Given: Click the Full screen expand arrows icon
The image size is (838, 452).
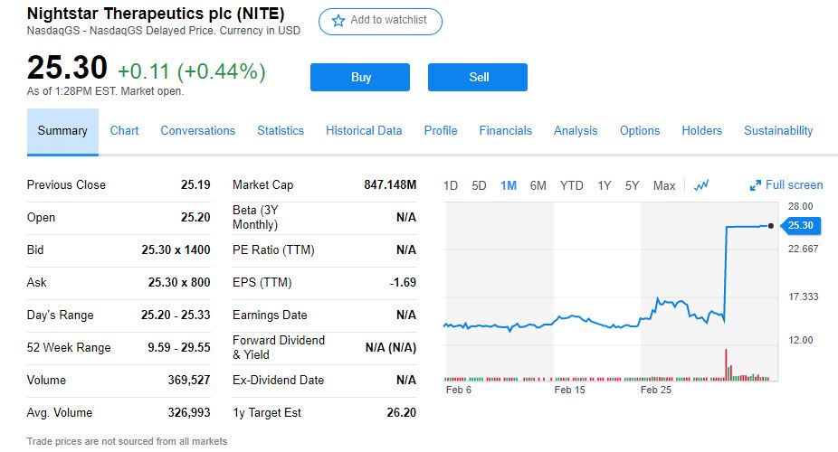Looking at the screenshot, I should click(755, 185).
